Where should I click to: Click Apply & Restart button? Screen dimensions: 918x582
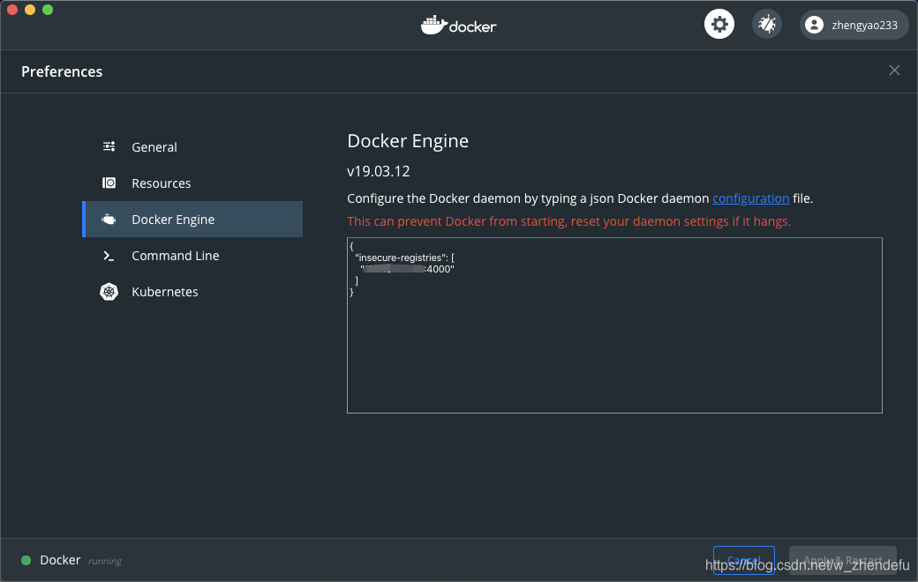point(842,560)
